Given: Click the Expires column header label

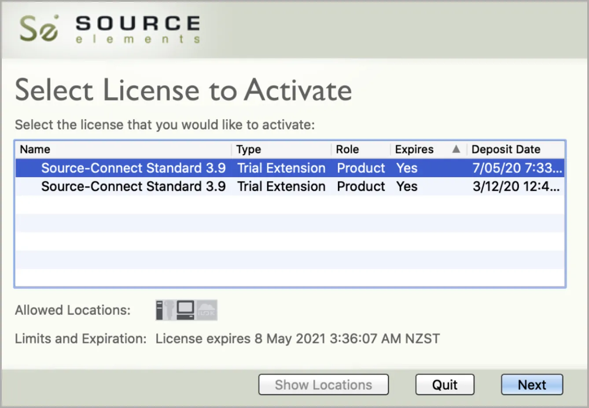Looking at the screenshot, I should pos(414,149).
